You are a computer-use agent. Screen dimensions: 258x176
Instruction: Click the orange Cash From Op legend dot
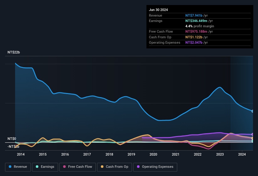tap(102, 167)
